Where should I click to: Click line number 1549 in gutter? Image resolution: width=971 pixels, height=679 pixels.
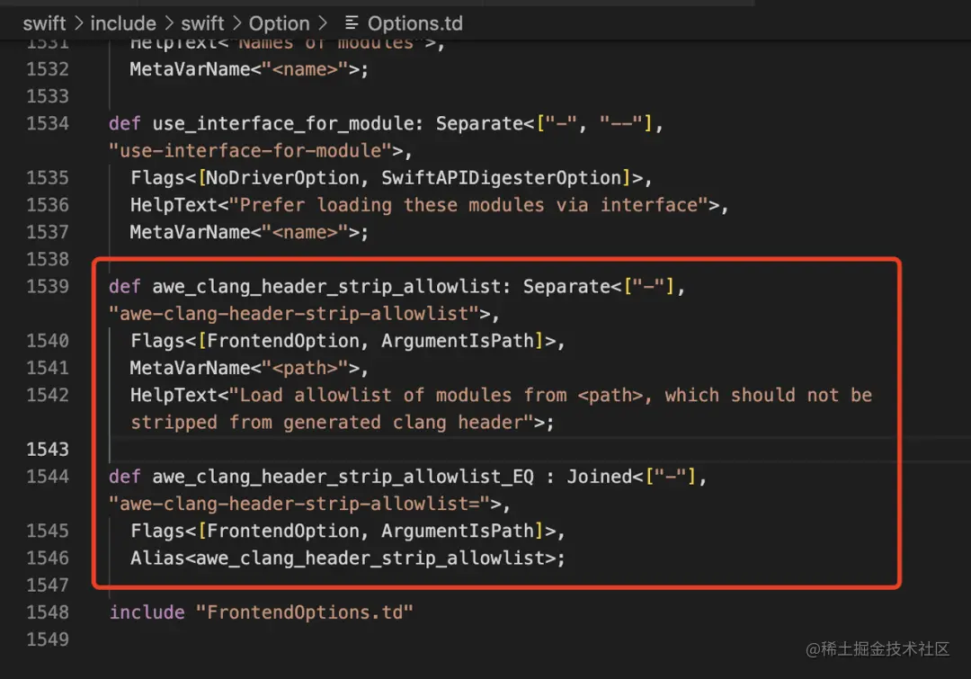pos(48,639)
